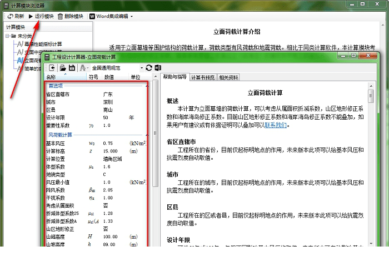Click the save floppy disk icon
This screenshot has width=389, height=256.
point(72,67)
